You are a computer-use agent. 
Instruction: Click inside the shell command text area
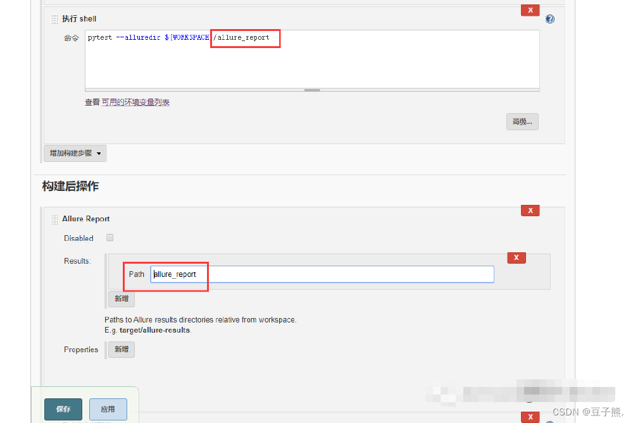[312, 59]
